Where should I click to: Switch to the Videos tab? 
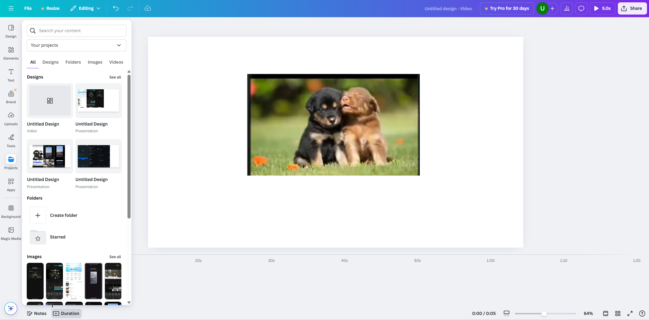[116, 62]
